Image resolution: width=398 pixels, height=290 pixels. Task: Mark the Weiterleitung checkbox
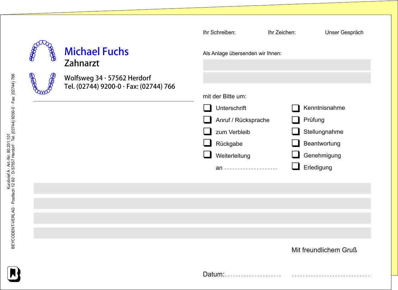pos(207,154)
